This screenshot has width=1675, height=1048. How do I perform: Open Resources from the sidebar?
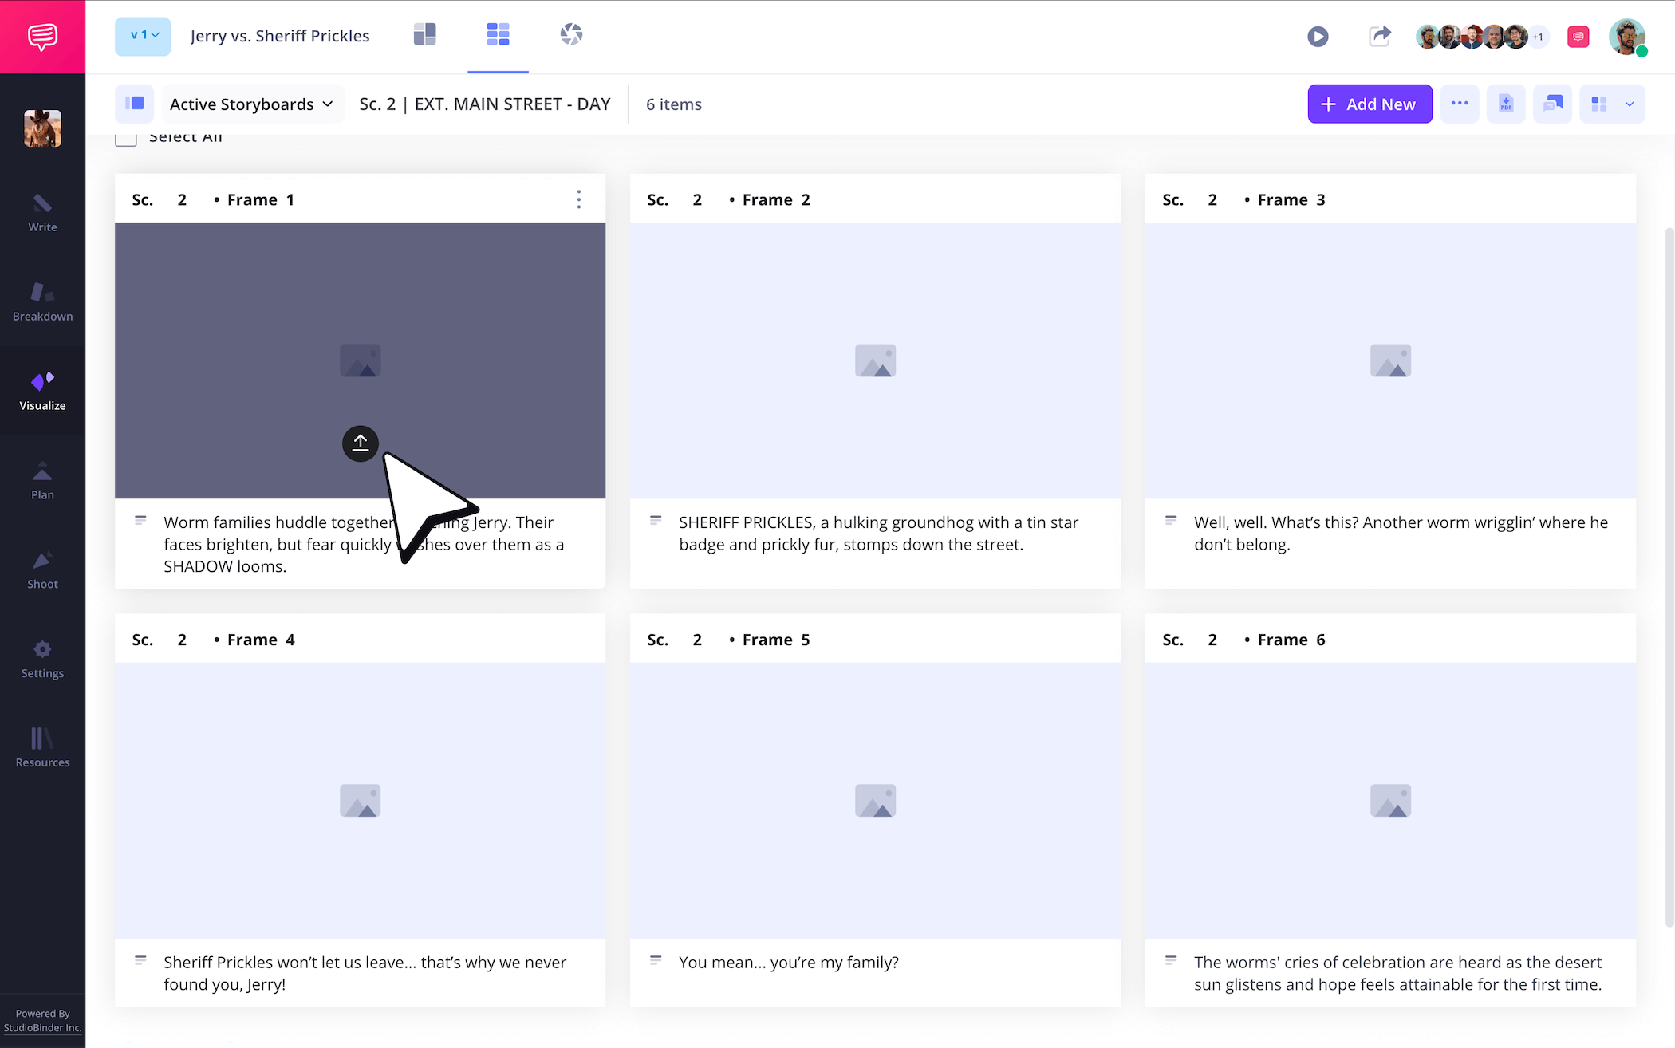click(x=42, y=748)
